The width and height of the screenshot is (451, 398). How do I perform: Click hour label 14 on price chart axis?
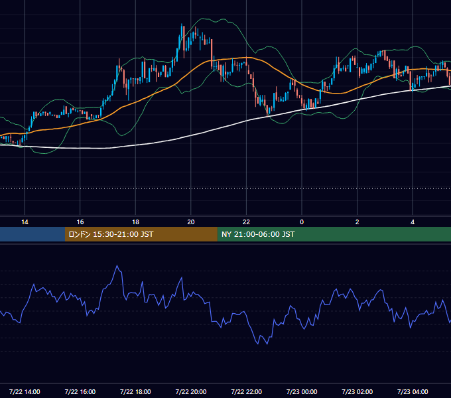[25, 222]
